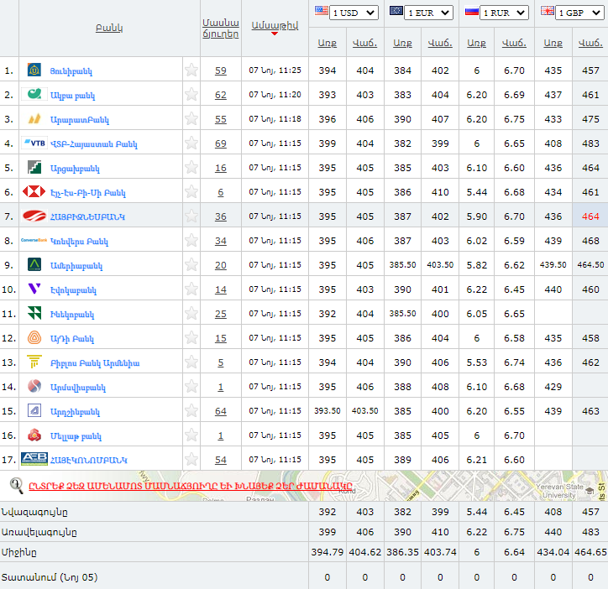Screen dimensions: 608x589
Task: Toggle favorite star for ՀԱՅԷԿՈՆՈՄԲԱՆԿ
Action: [191, 459]
